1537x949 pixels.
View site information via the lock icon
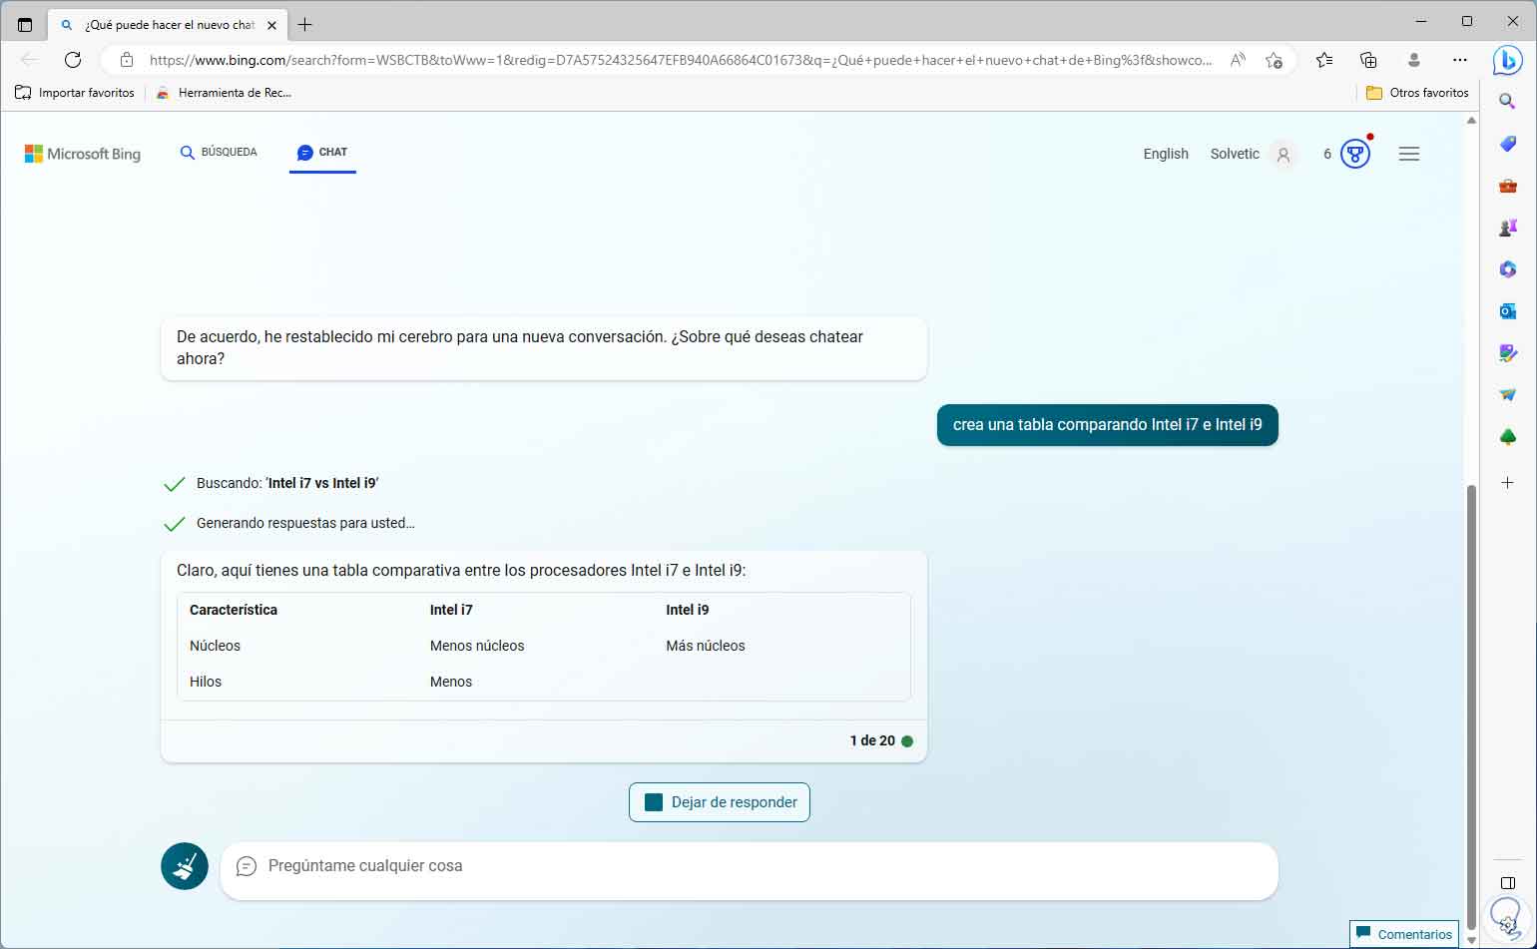[x=127, y=60]
